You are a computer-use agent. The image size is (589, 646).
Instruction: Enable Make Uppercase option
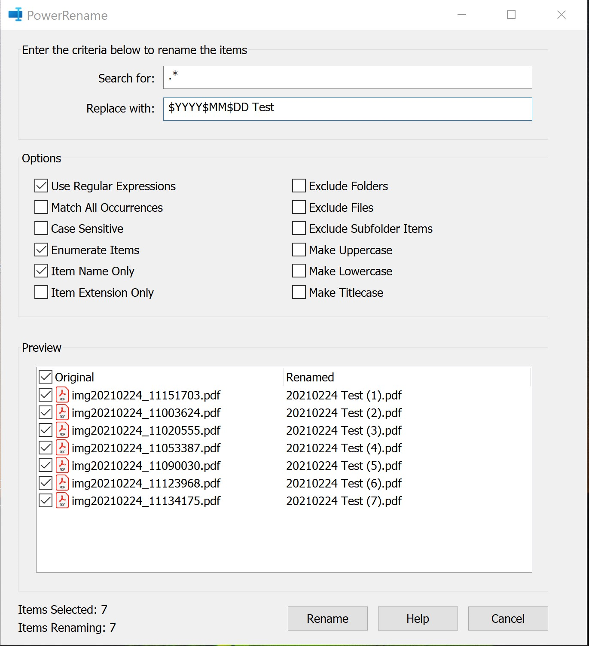click(299, 250)
